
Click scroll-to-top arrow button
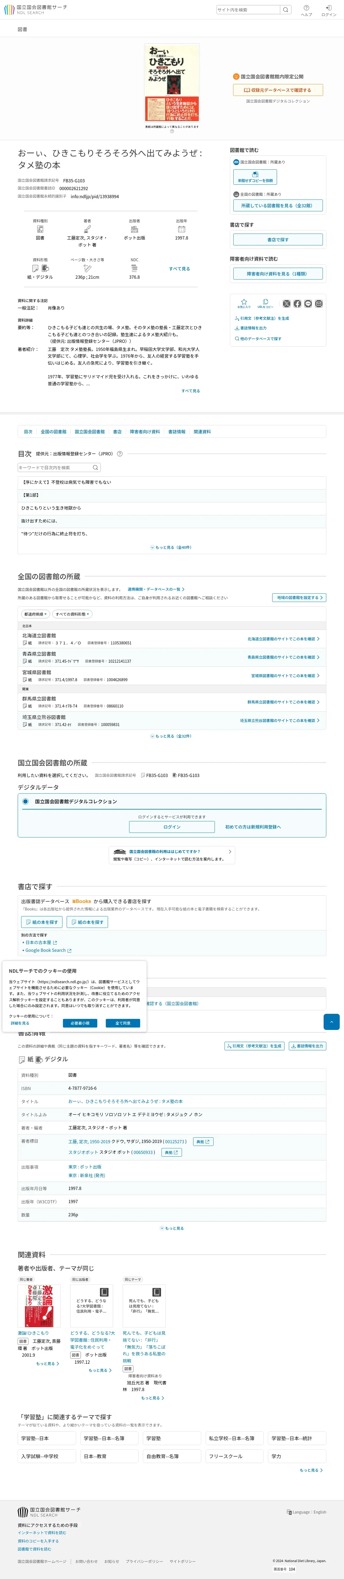[x=331, y=1022]
